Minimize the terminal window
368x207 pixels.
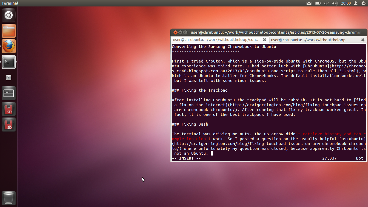click(180, 32)
